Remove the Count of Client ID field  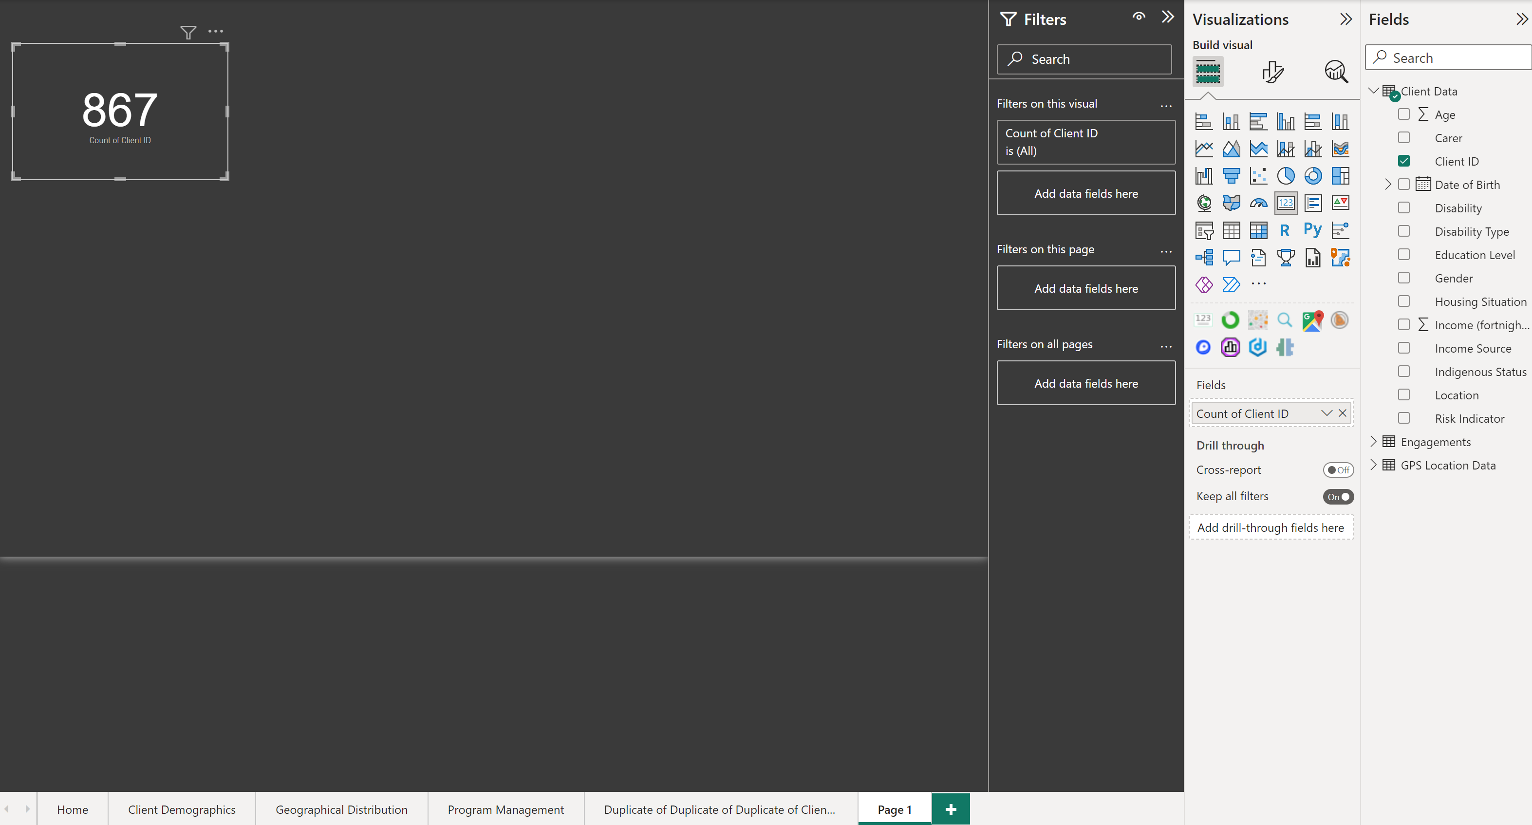click(1342, 413)
